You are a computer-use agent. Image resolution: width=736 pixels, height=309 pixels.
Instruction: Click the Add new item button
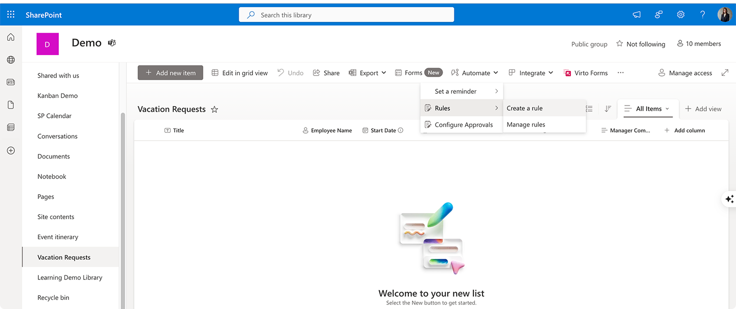pyautogui.click(x=170, y=72)
